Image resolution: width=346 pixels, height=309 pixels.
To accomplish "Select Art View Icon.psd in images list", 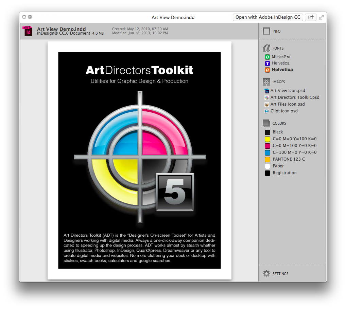I will point(288,91).
